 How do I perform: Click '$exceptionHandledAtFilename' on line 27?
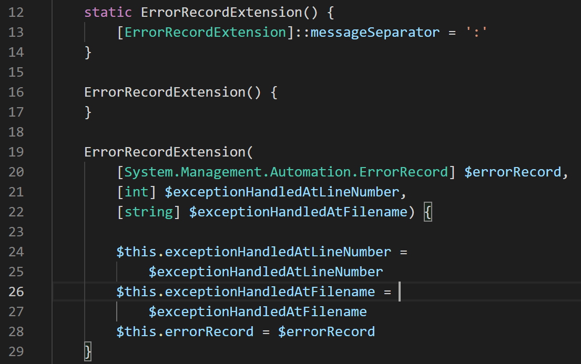(258, 312)
